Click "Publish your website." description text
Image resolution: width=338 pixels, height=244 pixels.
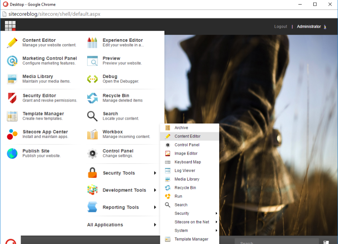[x=41, y=156]
